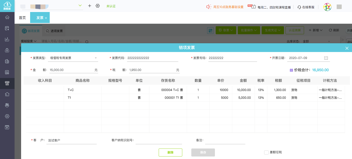Viewport: 352px width, 159px height.
Task: Switch to the 首页 tab
Action: click(x=22, y=18)
